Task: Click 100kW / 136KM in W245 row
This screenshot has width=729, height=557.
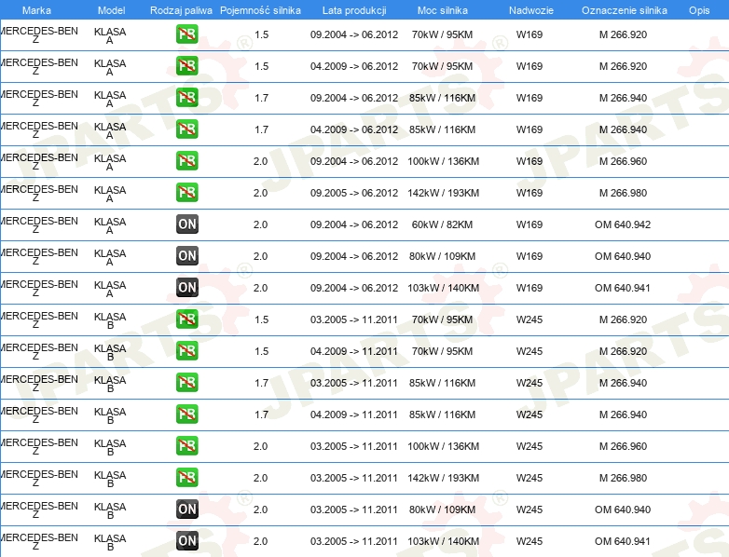Action: point(443,446)
